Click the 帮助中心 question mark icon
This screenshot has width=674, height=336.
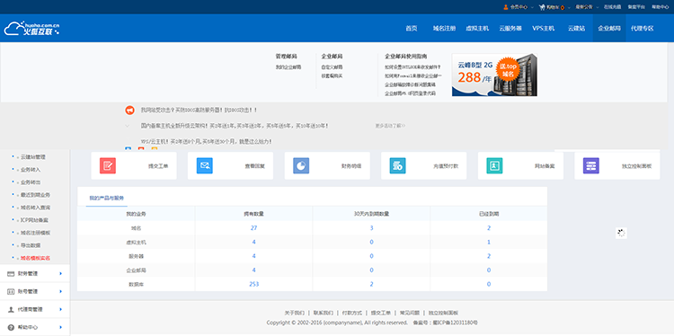point(11,327)
